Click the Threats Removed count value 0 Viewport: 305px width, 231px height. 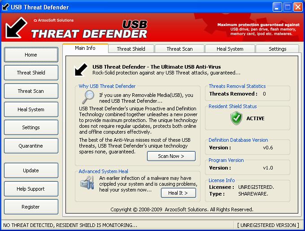tap(264, 94)
